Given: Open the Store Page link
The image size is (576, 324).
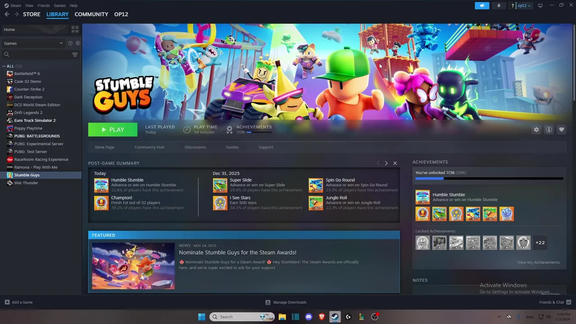Looking at the screenshot, I should click(x=104, y=147).
